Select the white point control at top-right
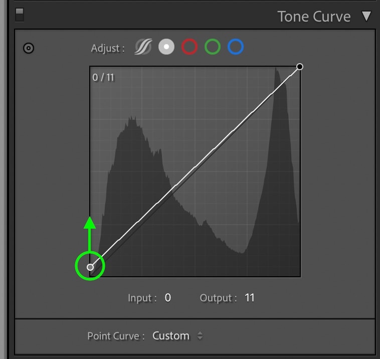 (300, 67)
